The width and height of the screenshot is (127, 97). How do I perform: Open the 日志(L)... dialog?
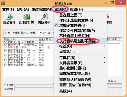click(x=80, y=51)
